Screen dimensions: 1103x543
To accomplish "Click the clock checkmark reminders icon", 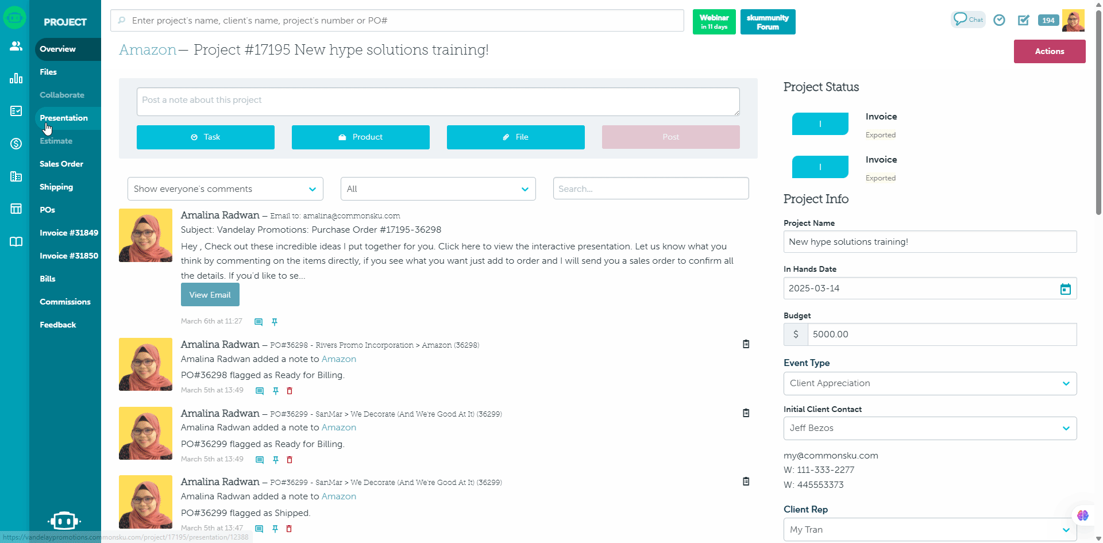I will tap(999, 20).
